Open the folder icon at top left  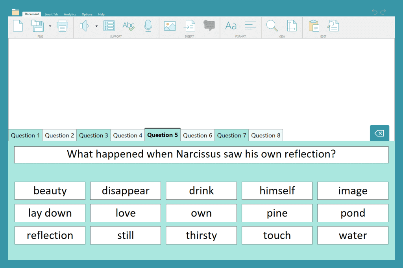[x=16, y=12]
